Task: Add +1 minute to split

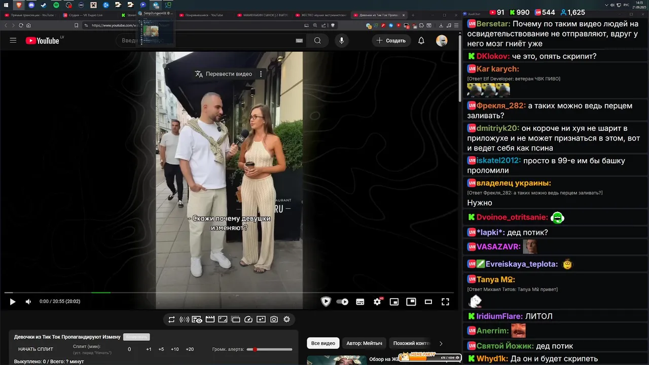Action: click(x=149, y=349)
